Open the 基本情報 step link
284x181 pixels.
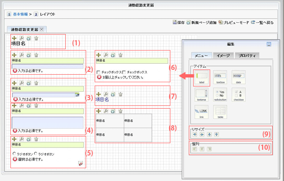(x=20, y=14)
